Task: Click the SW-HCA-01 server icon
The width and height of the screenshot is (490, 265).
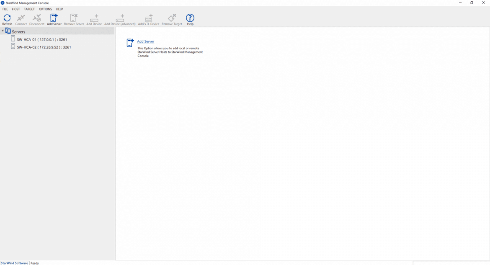Action: coord(13,39)
